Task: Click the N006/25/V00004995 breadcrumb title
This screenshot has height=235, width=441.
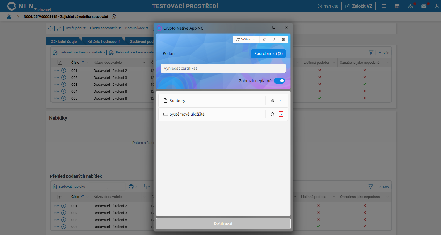Action: (x=66, y=17)
